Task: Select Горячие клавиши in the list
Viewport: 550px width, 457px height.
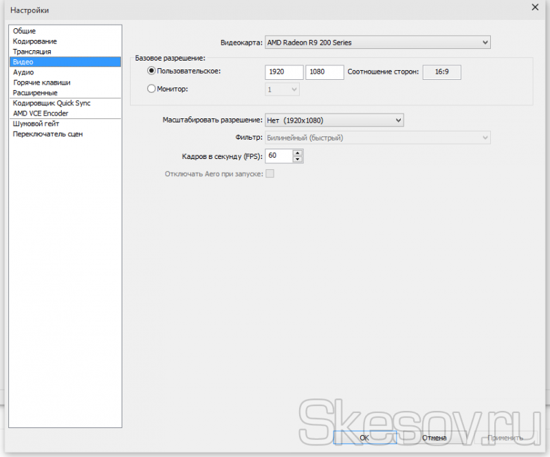Action: coord(41,83)
